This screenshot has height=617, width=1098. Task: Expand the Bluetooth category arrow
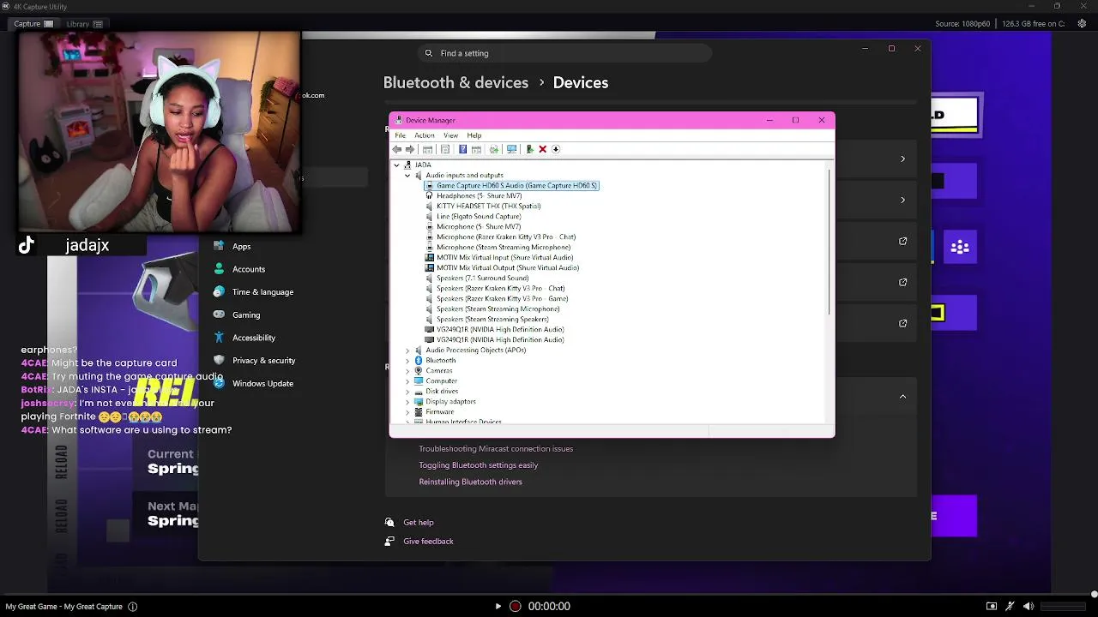[x=407, y=360]
